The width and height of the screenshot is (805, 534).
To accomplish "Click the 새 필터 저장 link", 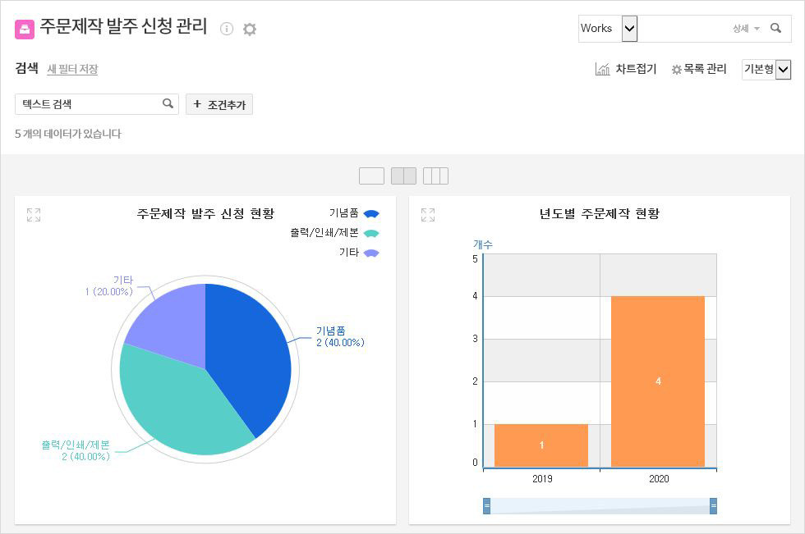I will click(72, 69).
